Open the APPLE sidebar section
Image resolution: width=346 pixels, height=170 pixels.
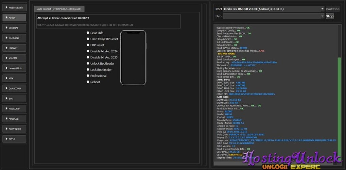tap(14, 139)
